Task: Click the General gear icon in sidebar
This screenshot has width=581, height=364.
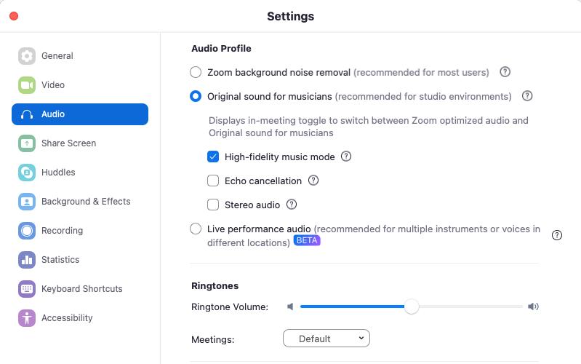Action: 27,56
